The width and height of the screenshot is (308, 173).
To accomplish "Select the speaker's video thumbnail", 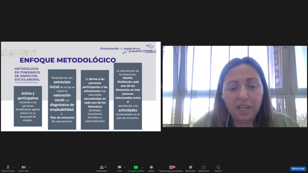I will pyautogui.click(x=235, y=86).
